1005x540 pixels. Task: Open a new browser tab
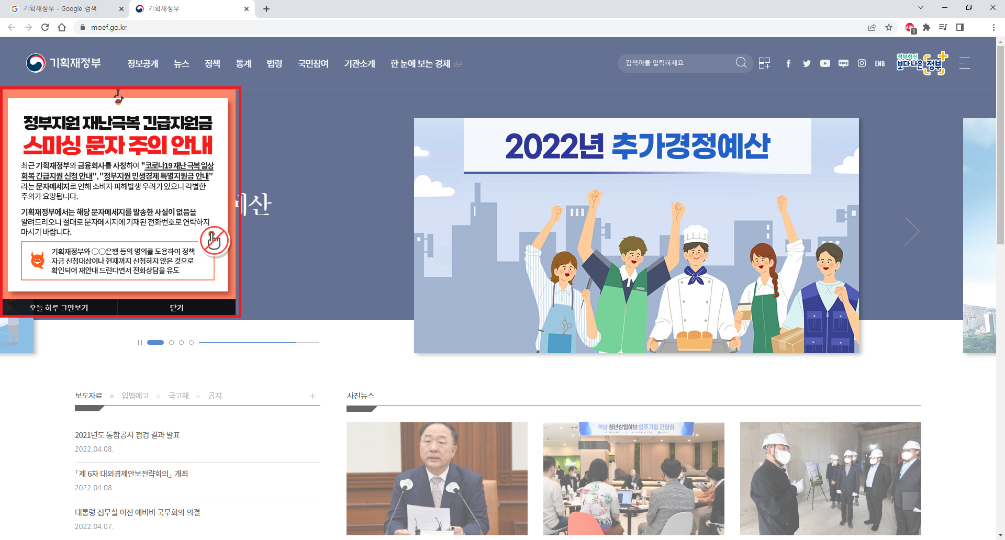[x=266, y=9]
